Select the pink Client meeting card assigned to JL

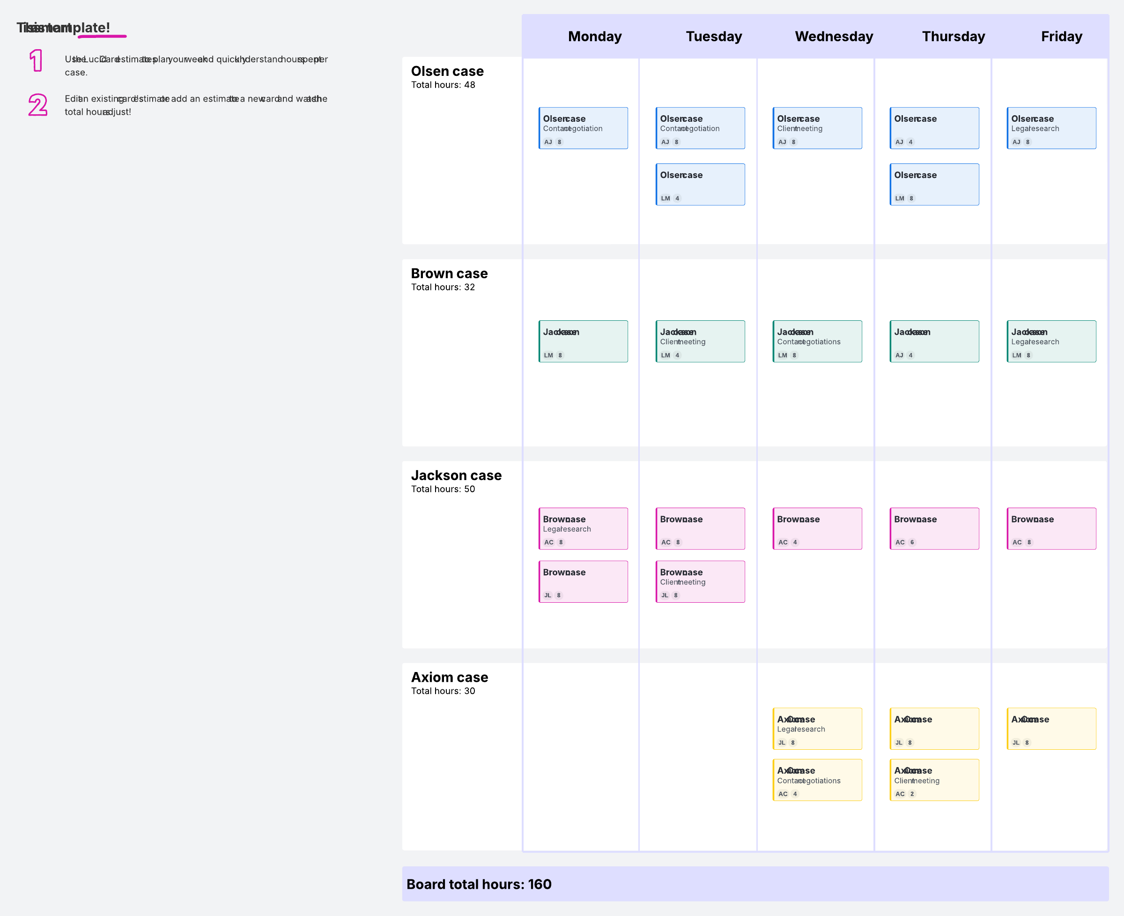click(700, 582)
